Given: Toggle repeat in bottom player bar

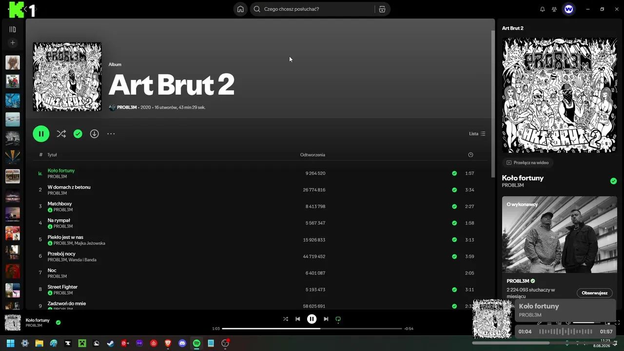Looking at the screenshot, I should point(338,319).
